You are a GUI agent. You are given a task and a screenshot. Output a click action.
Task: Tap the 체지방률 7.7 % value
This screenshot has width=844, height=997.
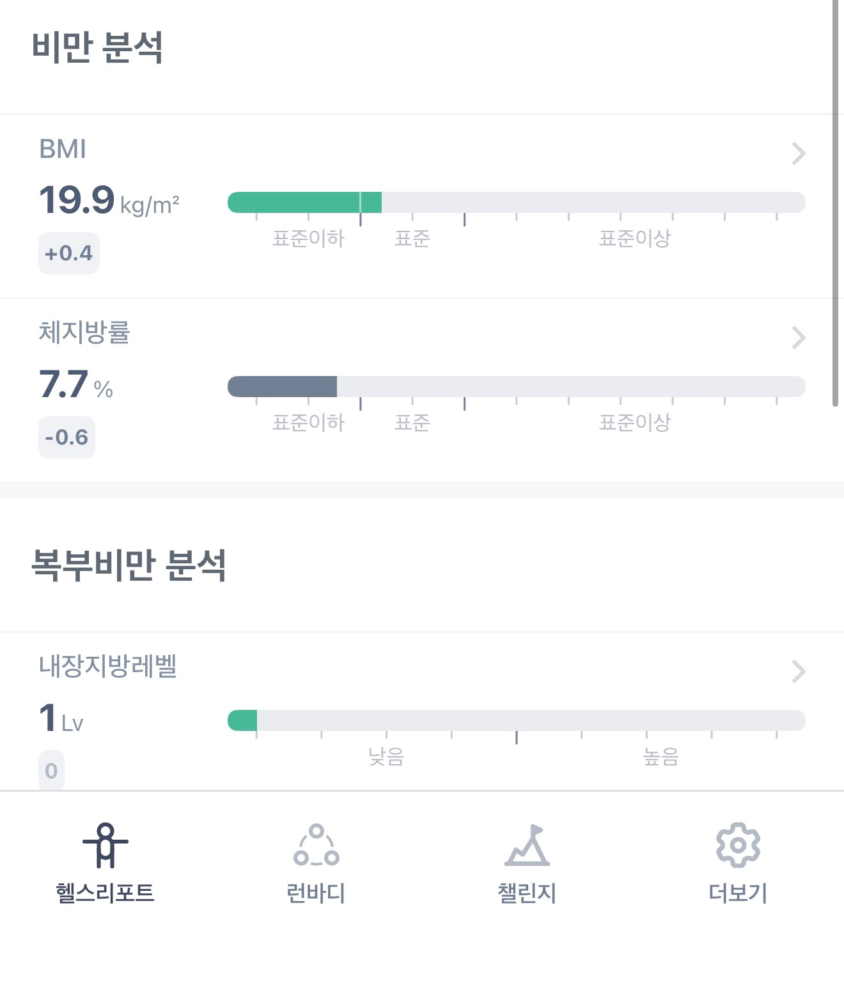point(75,384)
